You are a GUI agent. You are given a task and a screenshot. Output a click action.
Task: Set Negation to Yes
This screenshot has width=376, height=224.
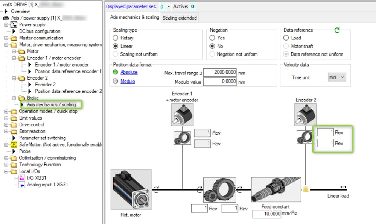tap(213, 38)
